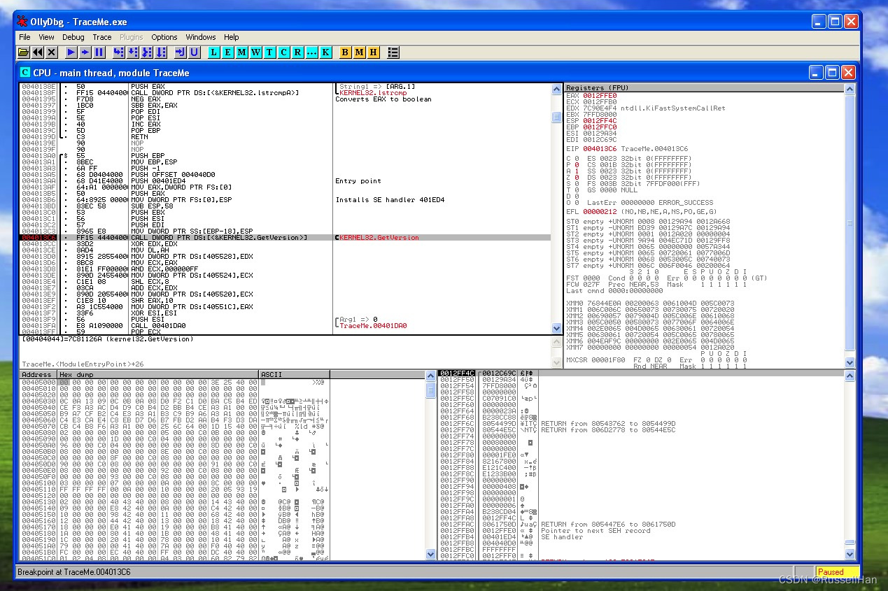The image size is (888, 591).
Task: Click the 'SE handler' stack comment
Action: 562,537
